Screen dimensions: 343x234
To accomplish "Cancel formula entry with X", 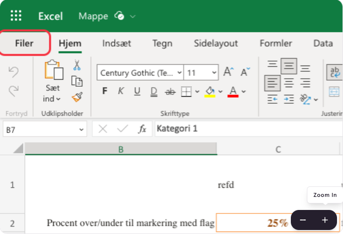I will pyautogui.click(x=103, y=129).
